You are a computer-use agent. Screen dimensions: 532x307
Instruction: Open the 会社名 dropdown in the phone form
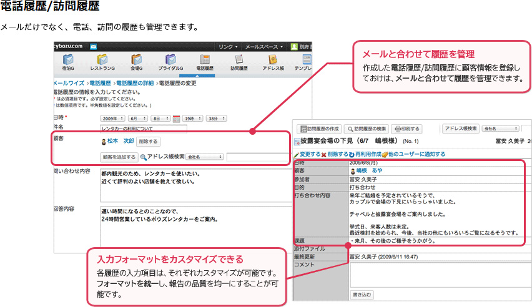(205, 157)
